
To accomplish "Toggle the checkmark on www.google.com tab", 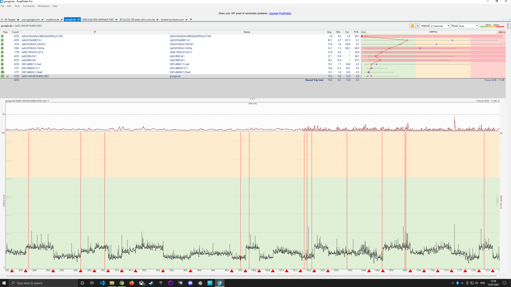I will [x=42, y=19].
